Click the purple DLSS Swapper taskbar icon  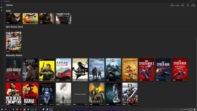(x=51, y=109)
